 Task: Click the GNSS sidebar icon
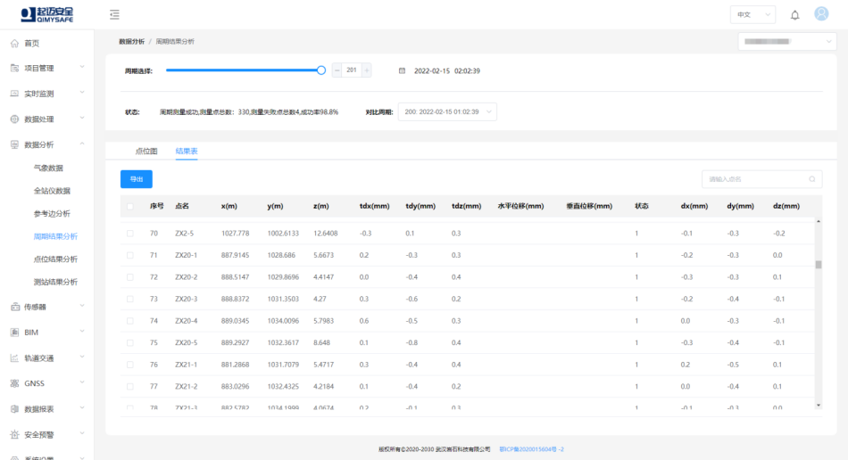(14, 383)
